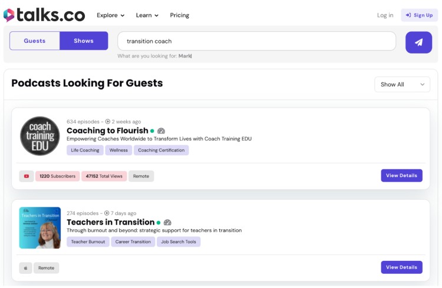This screenshot has width=442, height=288.
Task: Click the Log in link
Action: [x=385, y=15]
